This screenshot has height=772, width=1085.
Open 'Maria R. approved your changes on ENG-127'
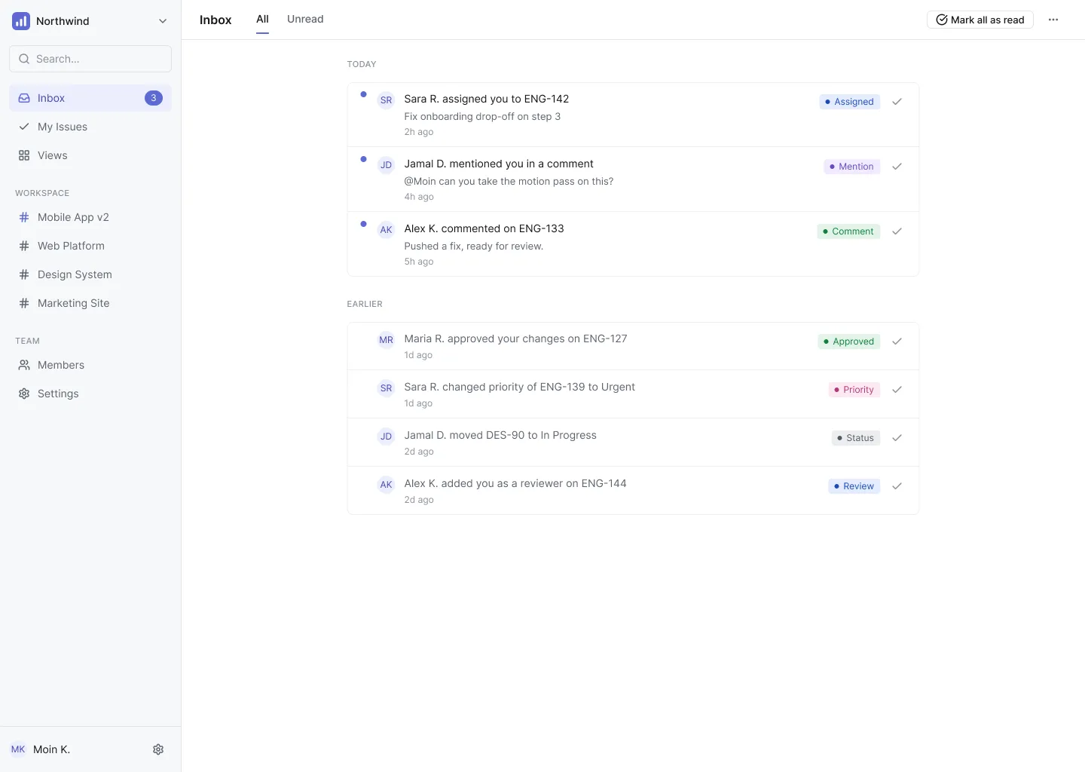(633, 346)
